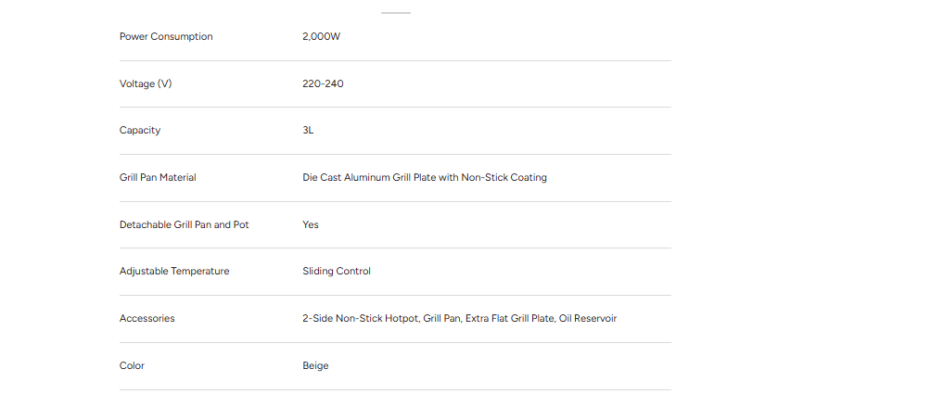
Task: Click the Grill Pan Material label
Action: pyautogui.click(x=158, y=177)
